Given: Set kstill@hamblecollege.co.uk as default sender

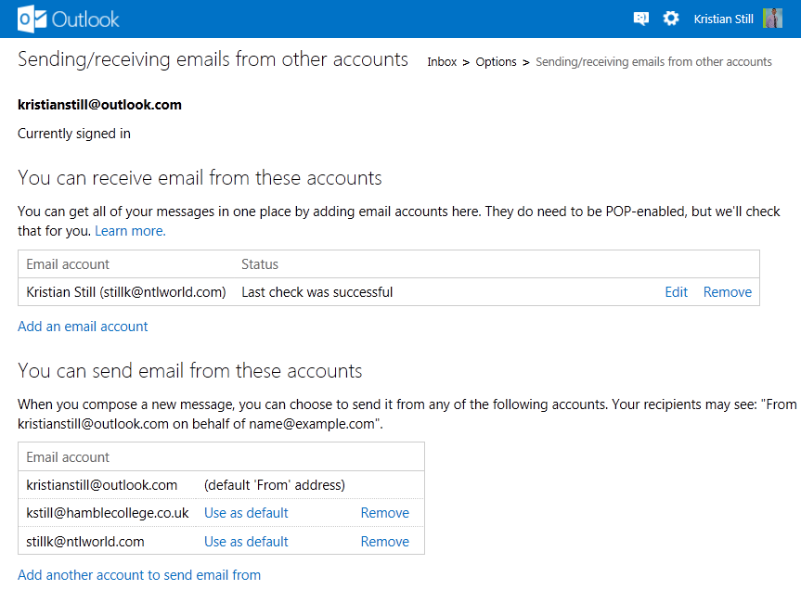Looking at the screenshot, I should pyautogui.click(x=246, y=513).
